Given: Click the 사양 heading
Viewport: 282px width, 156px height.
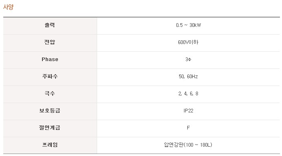Looking at the screenshot, I should 8,7.
